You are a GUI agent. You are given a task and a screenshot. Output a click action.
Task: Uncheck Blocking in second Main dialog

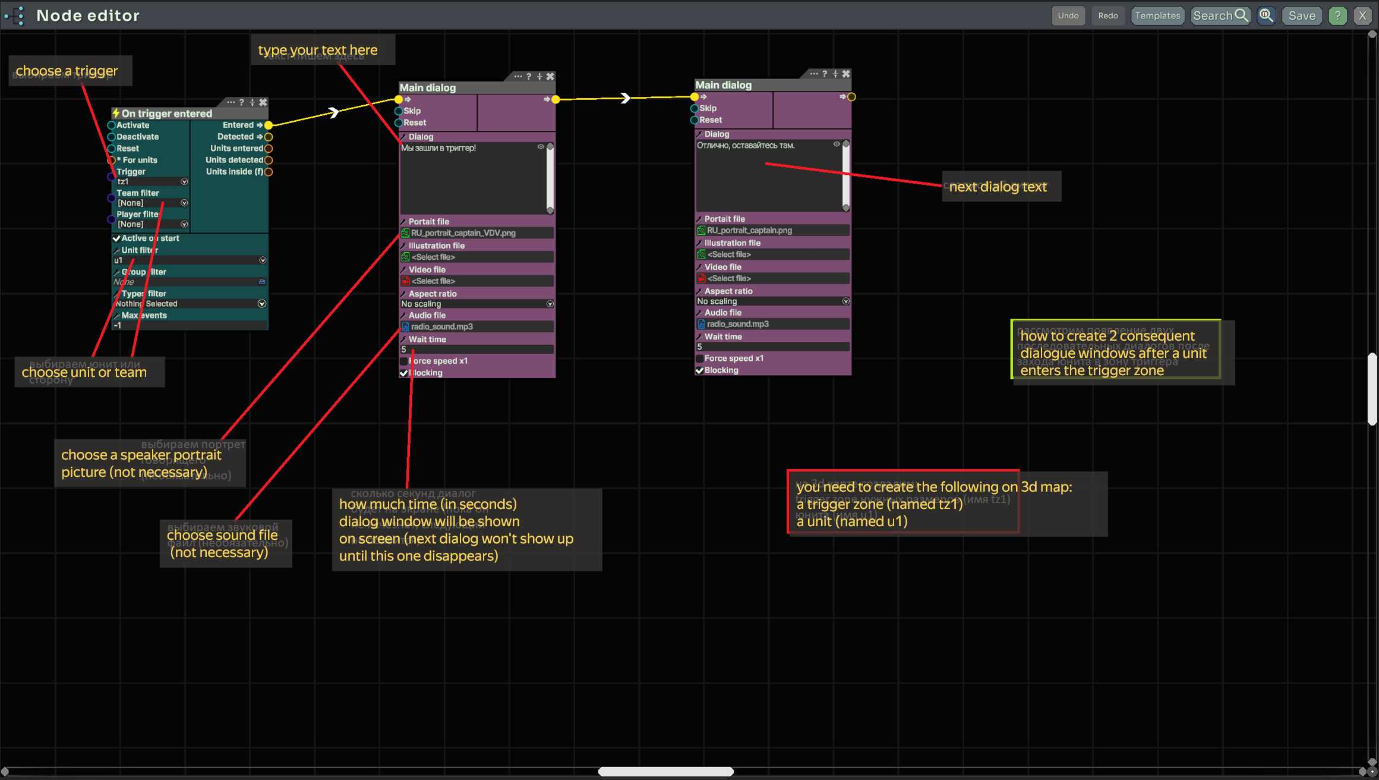click(x=700, y=370)
